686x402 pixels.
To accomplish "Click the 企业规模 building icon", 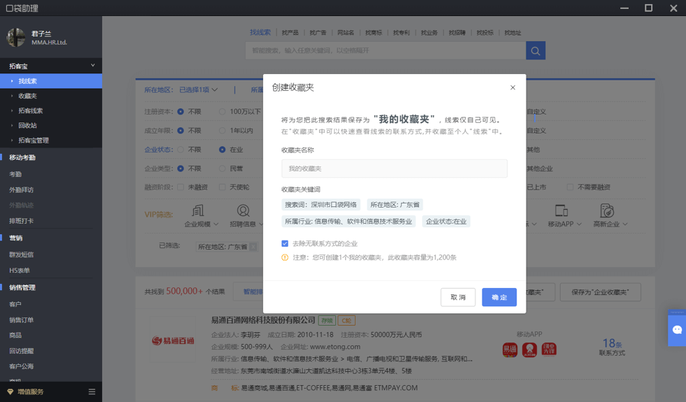I will coord(197,210).
